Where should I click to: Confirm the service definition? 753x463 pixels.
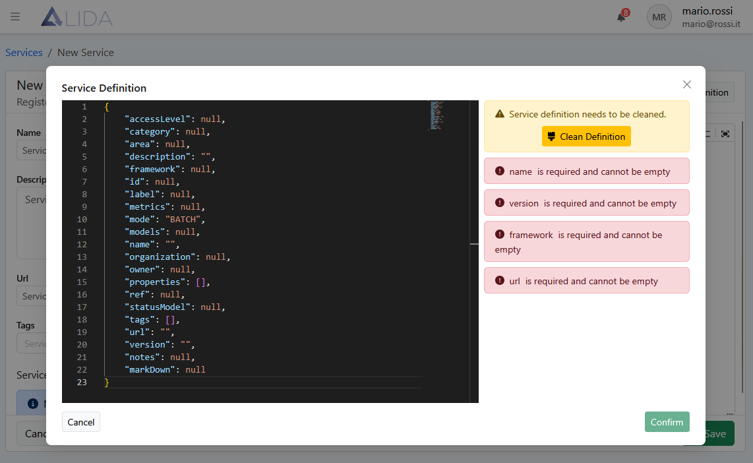(x=667, y=421)
